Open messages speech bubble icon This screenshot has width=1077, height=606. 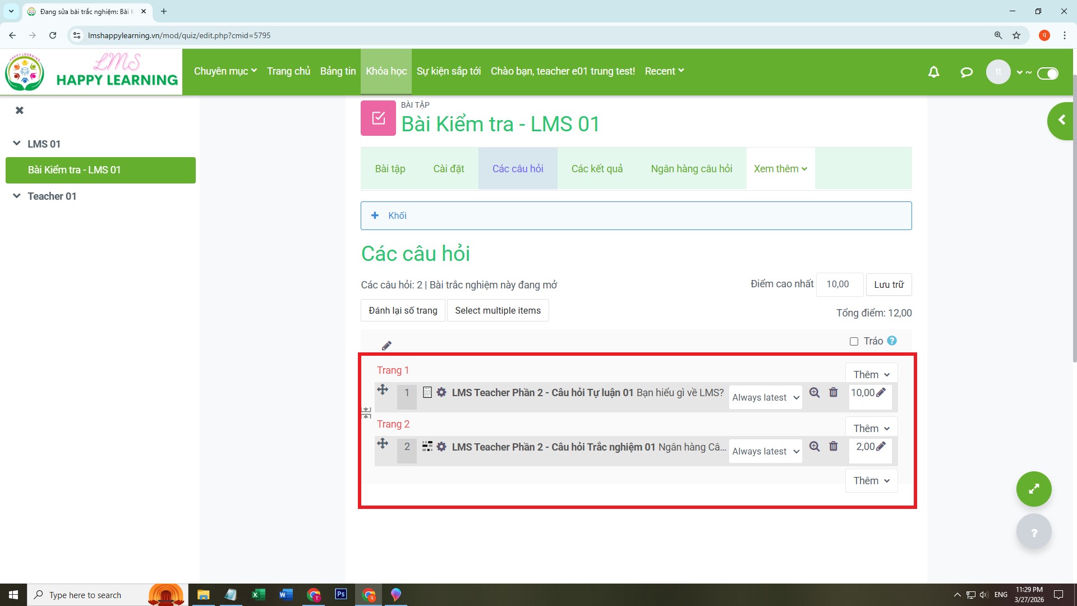(x=966, y=72)
